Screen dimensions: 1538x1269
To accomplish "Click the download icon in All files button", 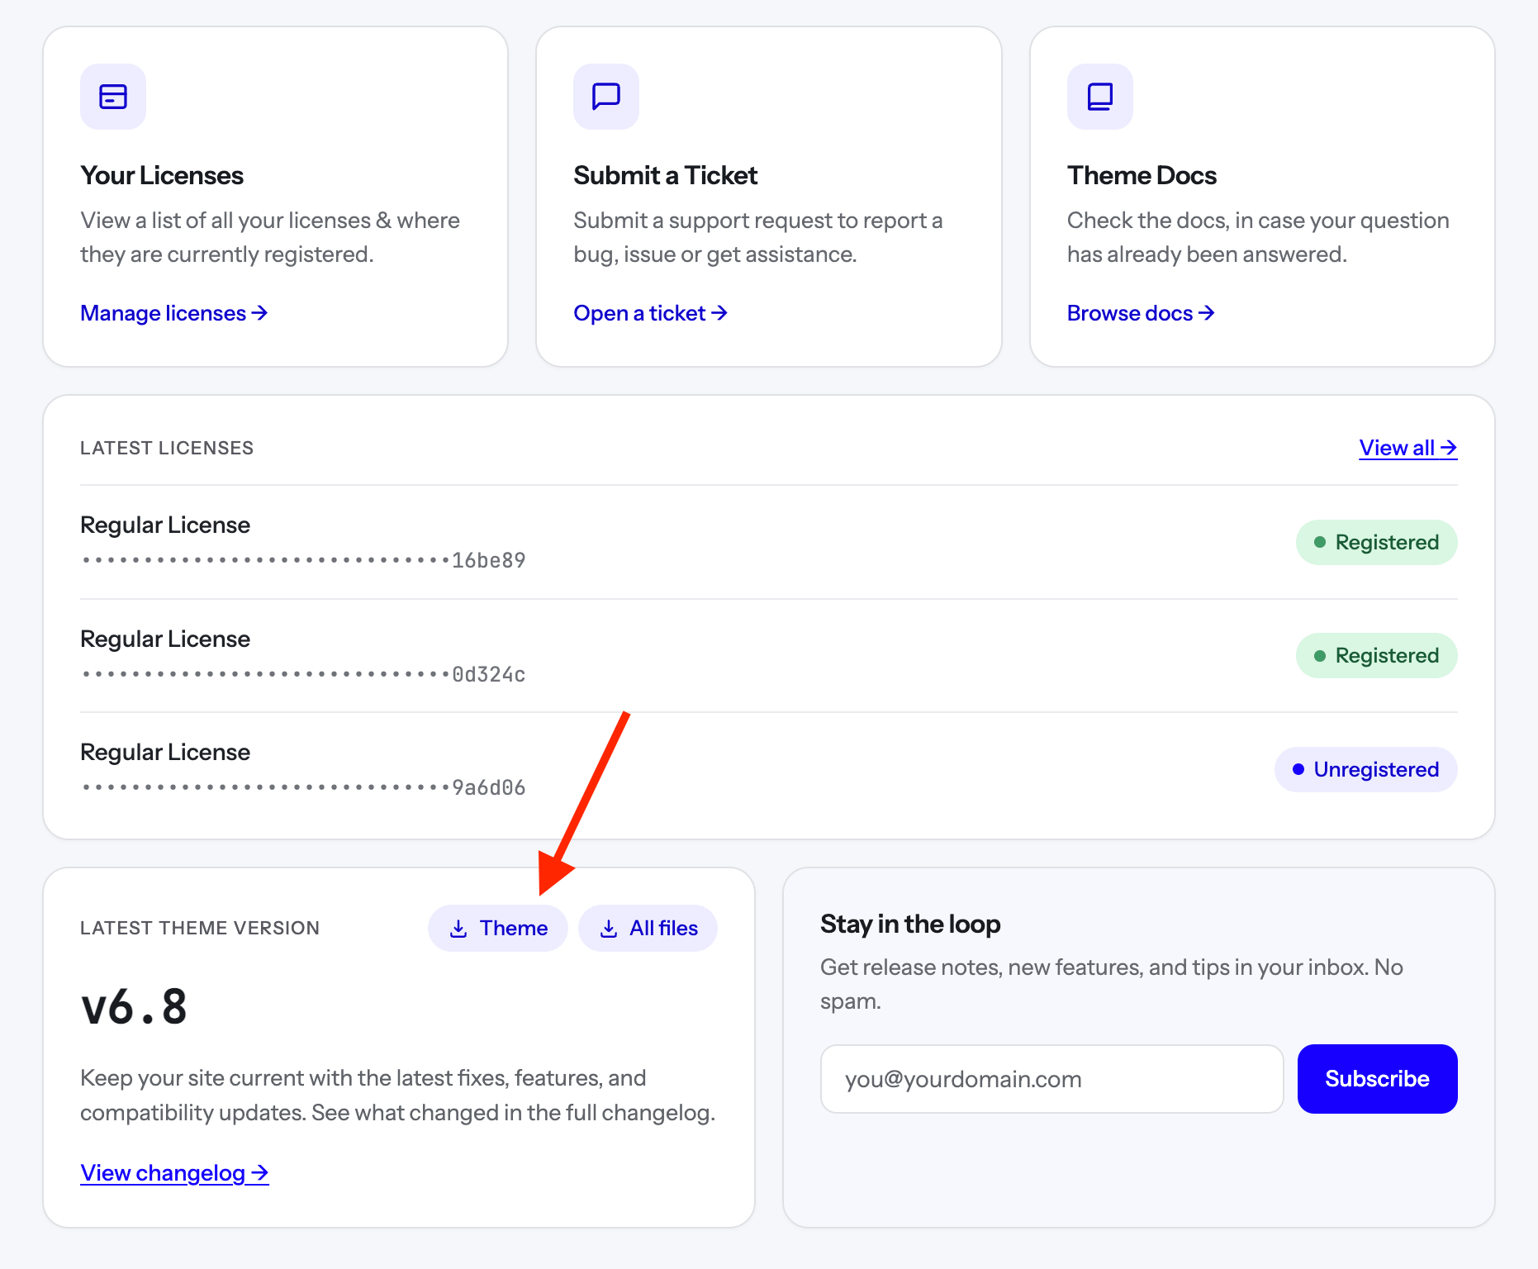I will [x=609, y=929].
